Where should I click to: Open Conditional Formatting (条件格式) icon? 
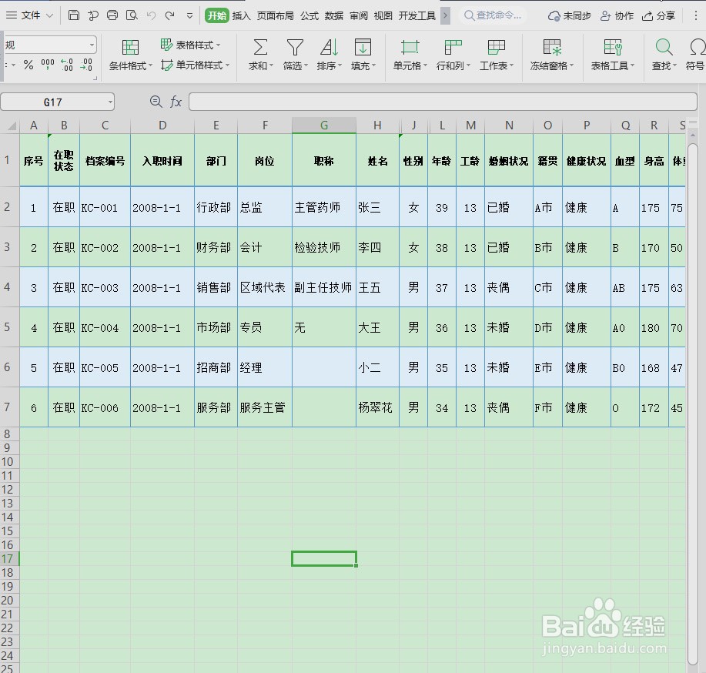(130, 47)
